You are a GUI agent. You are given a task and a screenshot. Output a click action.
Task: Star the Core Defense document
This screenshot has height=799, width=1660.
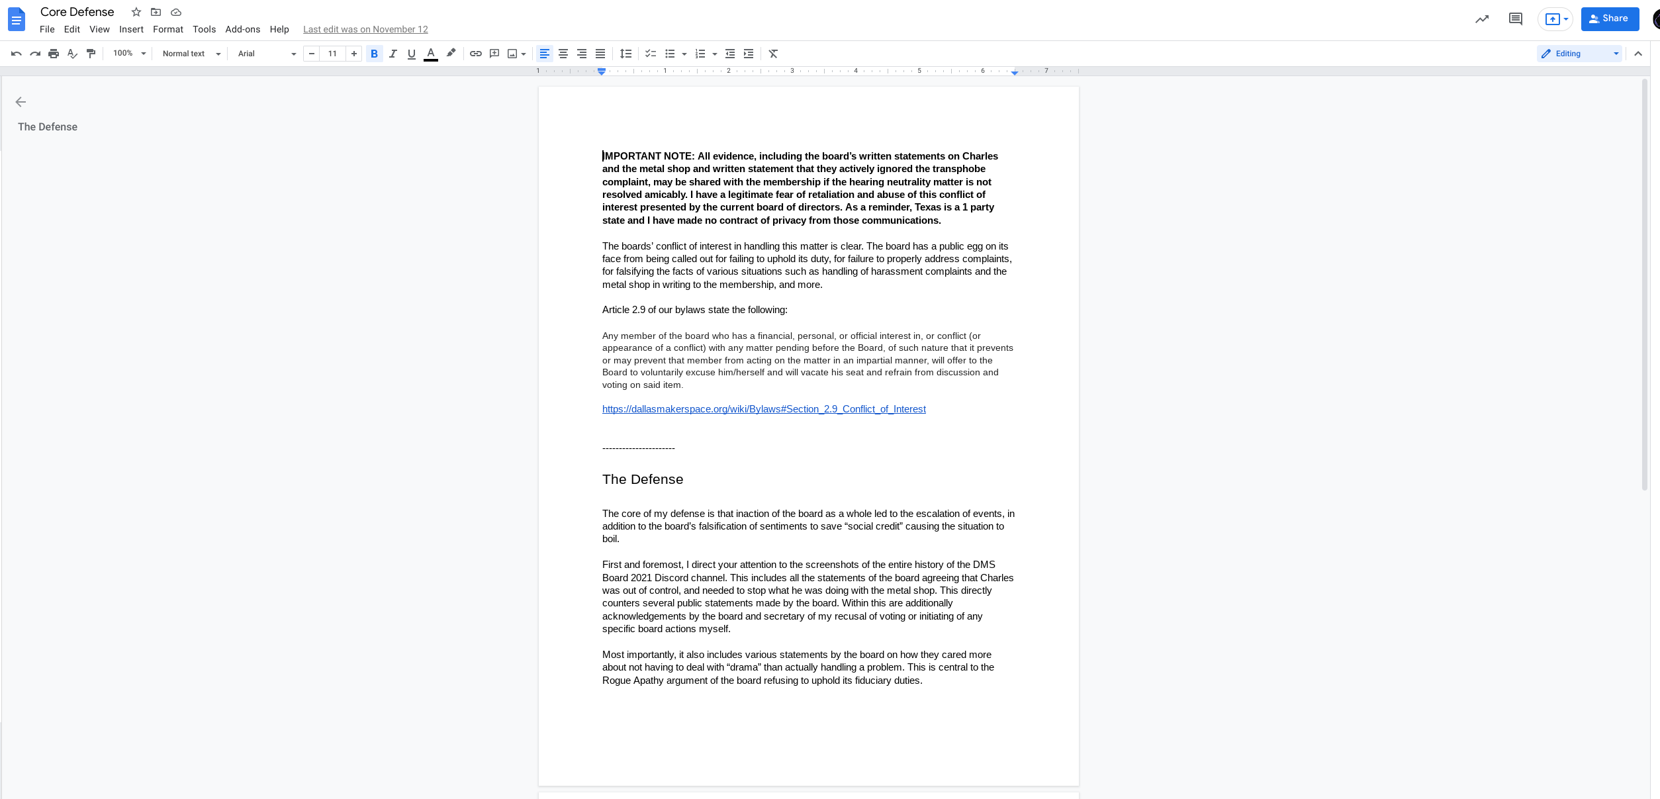[136, 12]
